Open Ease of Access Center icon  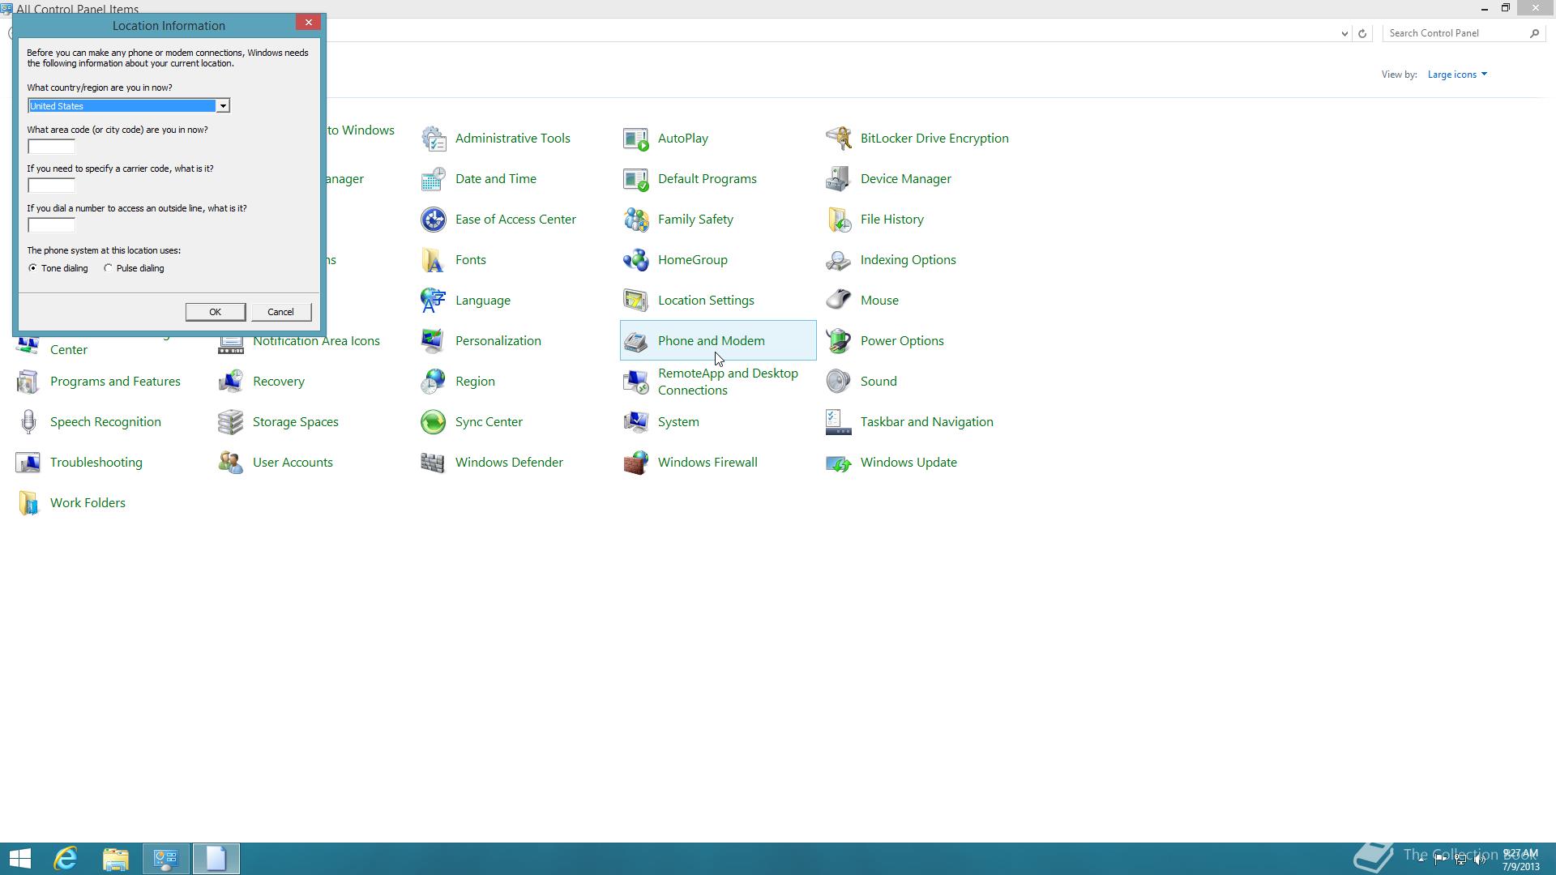pos(434,220)
